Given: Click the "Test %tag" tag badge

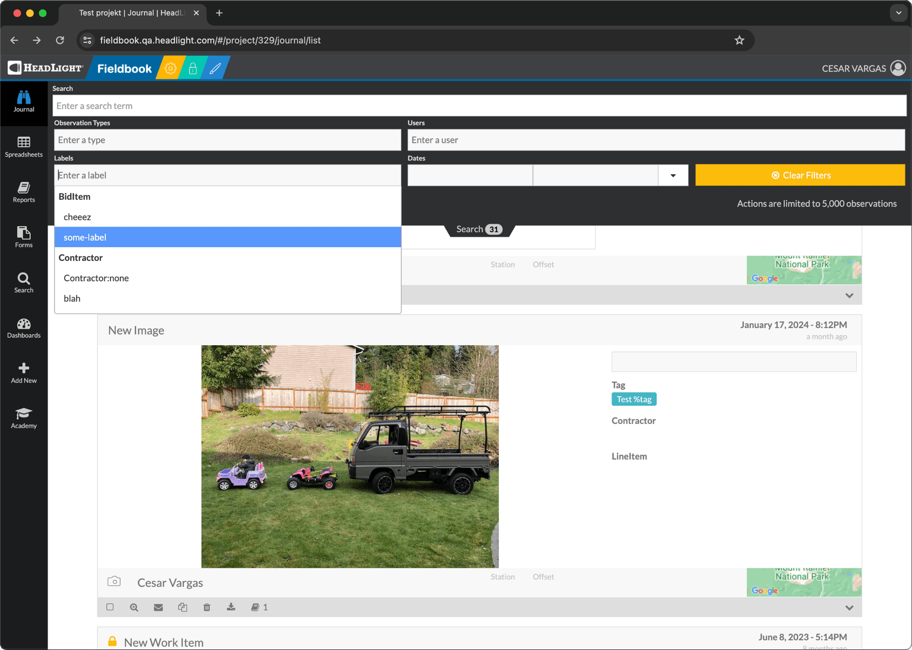Looking at the screenshot, I should click(x=634, y=400).
